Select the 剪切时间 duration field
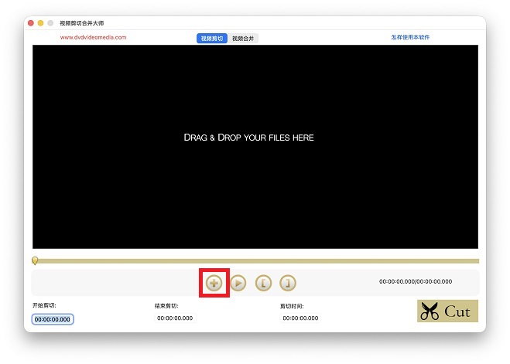 point(300,318)
